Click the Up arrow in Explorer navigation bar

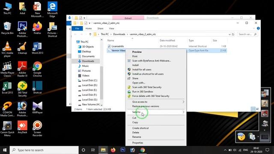click(90, 34)
